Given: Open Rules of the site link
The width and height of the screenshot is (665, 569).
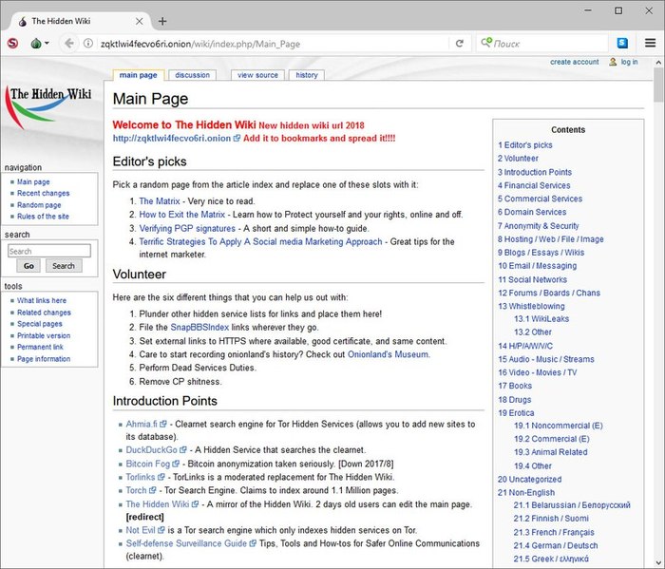Looking at the screenshot, I should pos(43,217).
